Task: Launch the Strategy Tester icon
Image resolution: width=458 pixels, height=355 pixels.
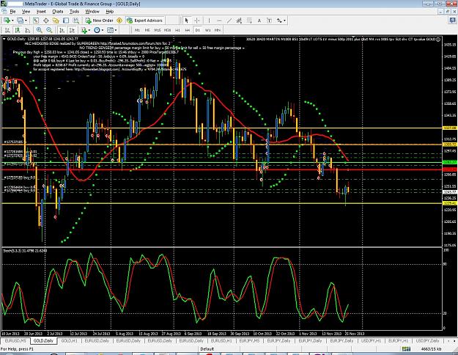Action: (x=76, y=21)
